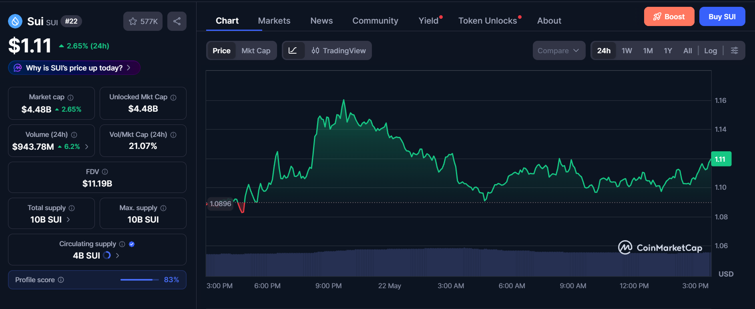The height and width of the screenshot is (309, 755).
Task: Click the #22 rank badge
Action: [x=71, y=21]
